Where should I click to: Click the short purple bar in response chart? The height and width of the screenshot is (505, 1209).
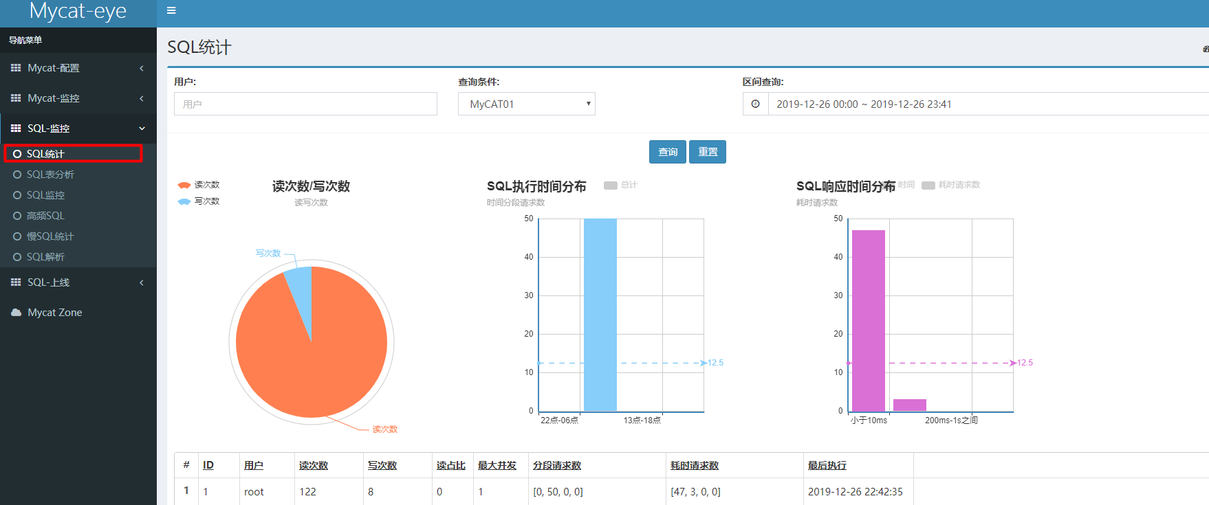click(910, 405)
